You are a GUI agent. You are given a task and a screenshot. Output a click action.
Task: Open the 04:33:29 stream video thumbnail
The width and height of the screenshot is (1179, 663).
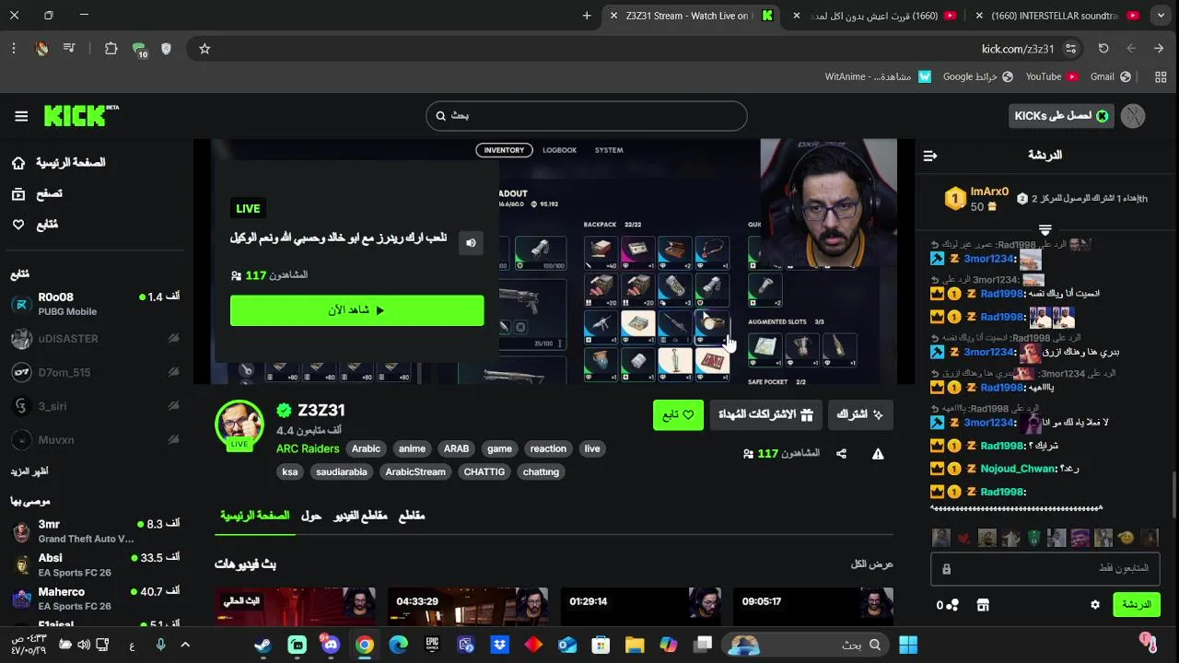(467, 607)
